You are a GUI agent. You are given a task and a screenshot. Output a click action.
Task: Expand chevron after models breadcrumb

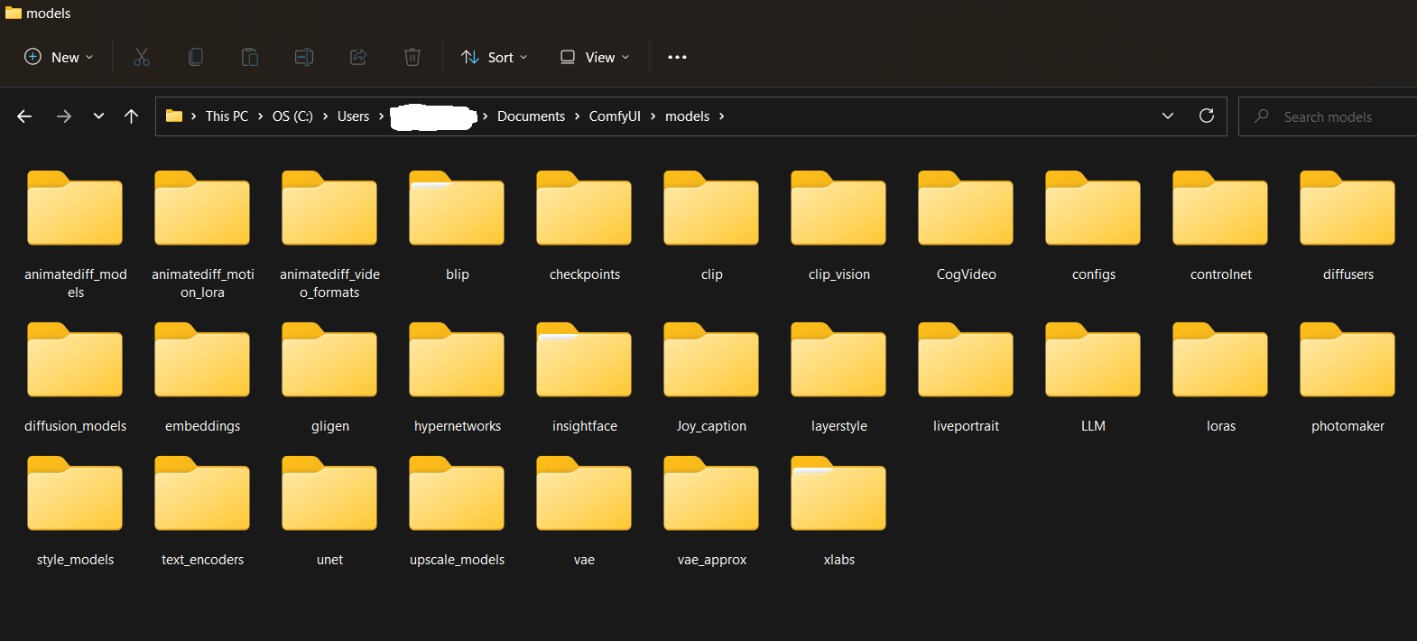coord(722,116)
